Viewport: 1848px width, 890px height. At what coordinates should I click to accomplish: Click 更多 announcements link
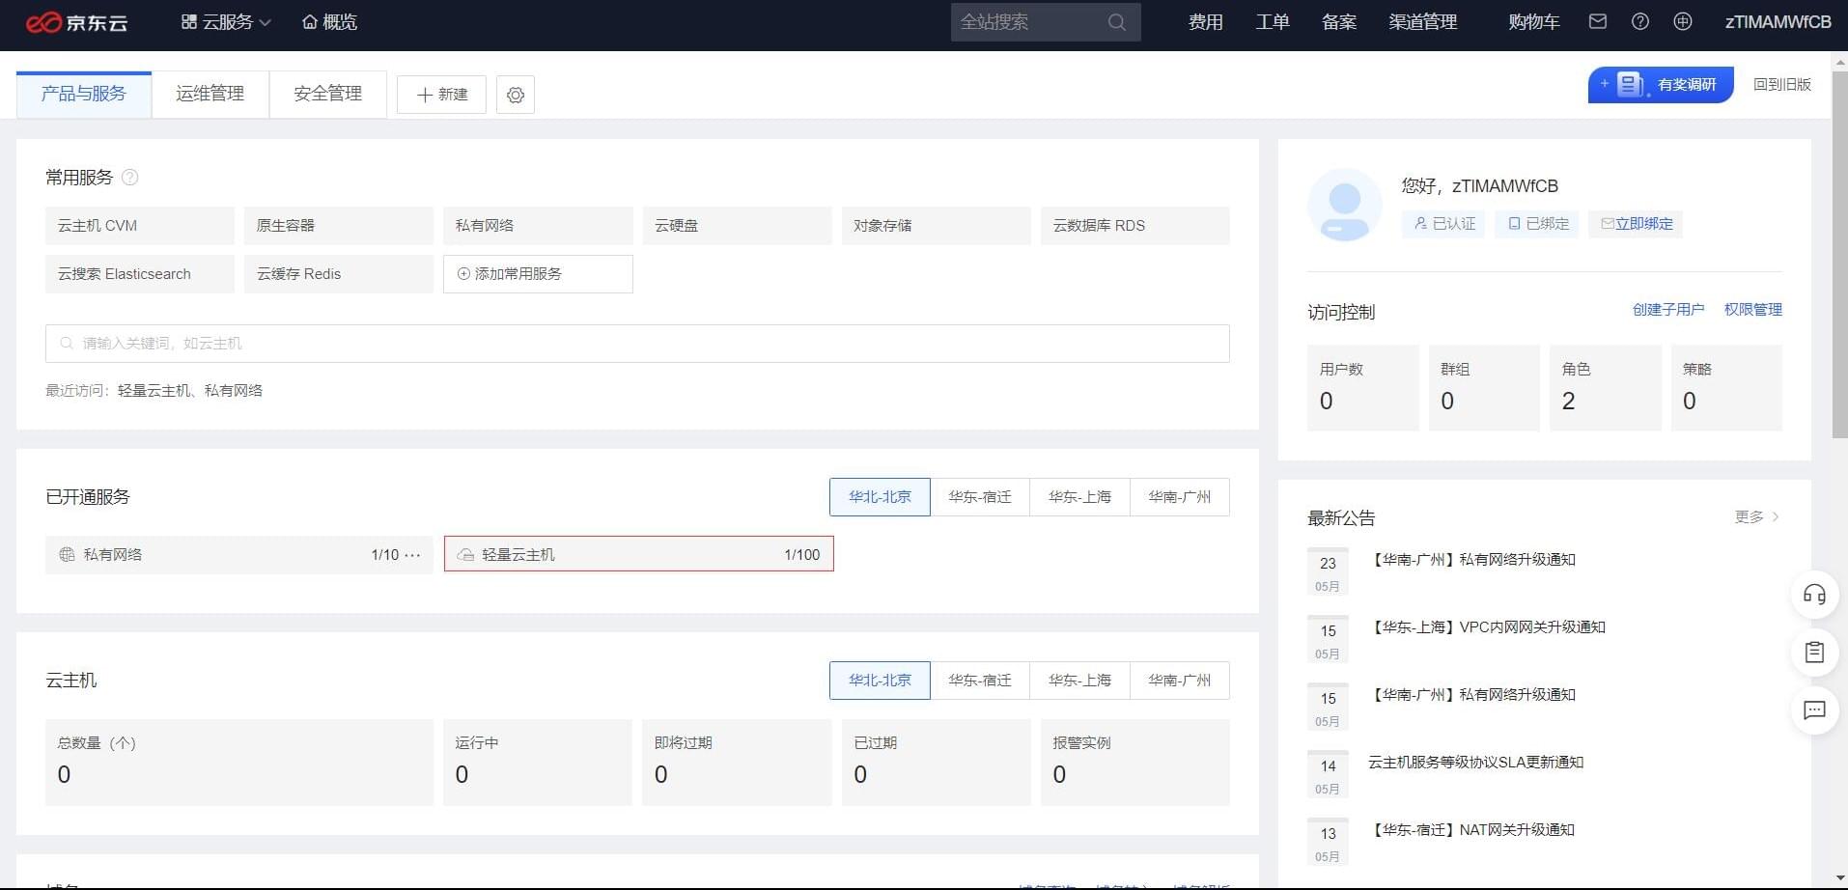1757,517
